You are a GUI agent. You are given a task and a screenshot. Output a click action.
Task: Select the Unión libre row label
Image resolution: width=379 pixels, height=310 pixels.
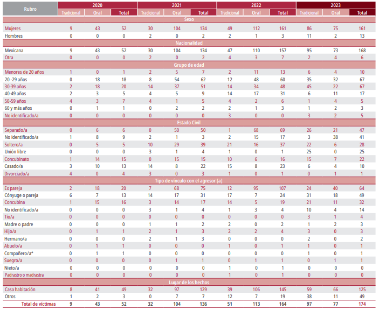[16, 152]
